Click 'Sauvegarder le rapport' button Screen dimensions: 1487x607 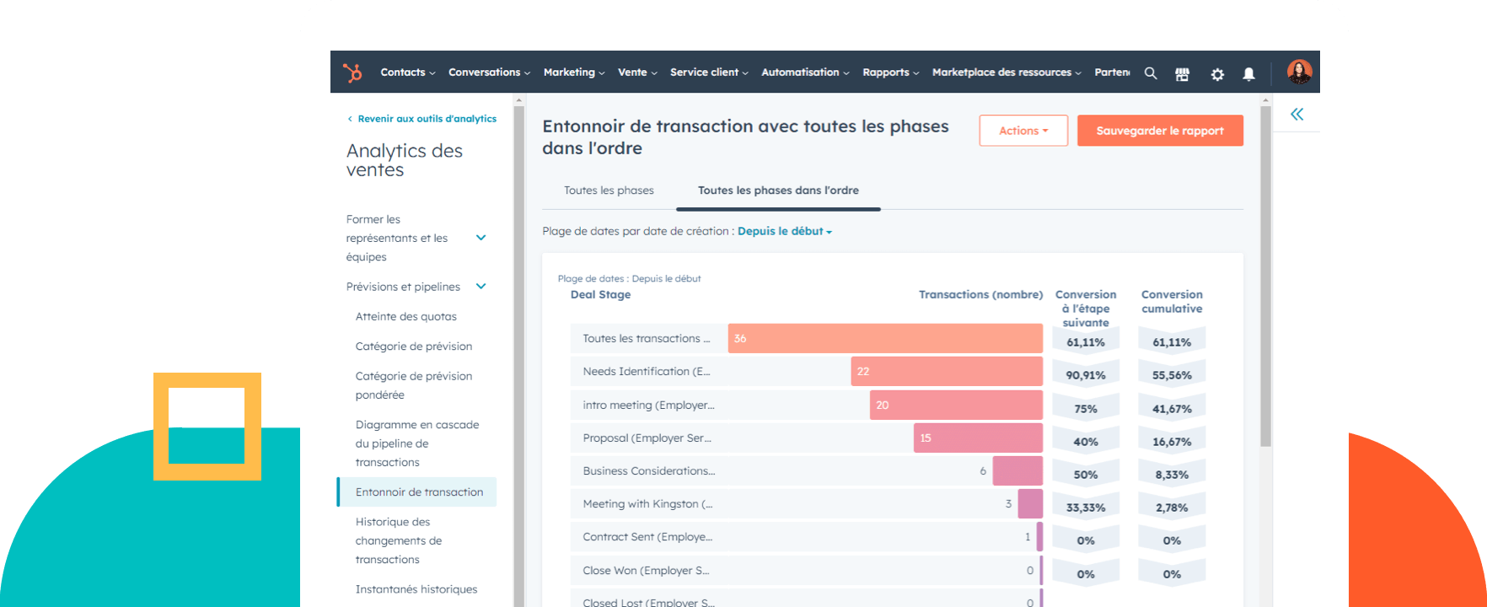pyautogui.click(x=1159, y=131)
